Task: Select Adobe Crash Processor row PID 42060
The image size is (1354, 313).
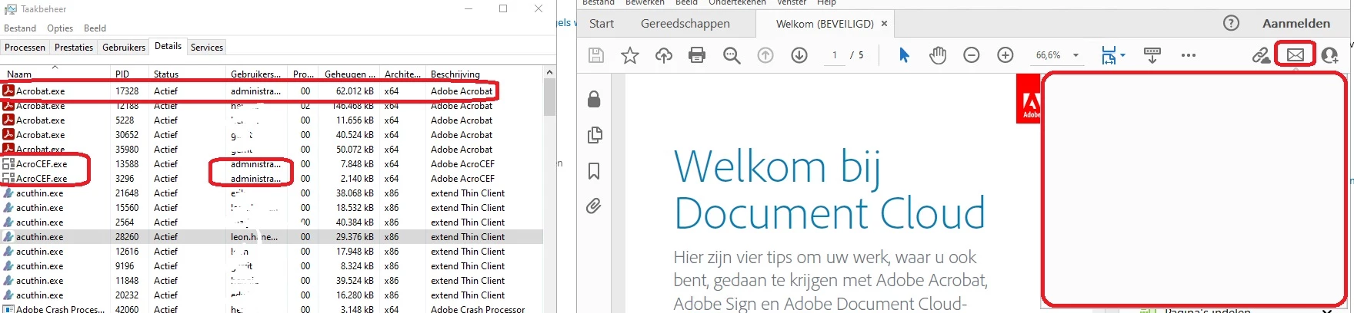Action: tap(272, 308)
